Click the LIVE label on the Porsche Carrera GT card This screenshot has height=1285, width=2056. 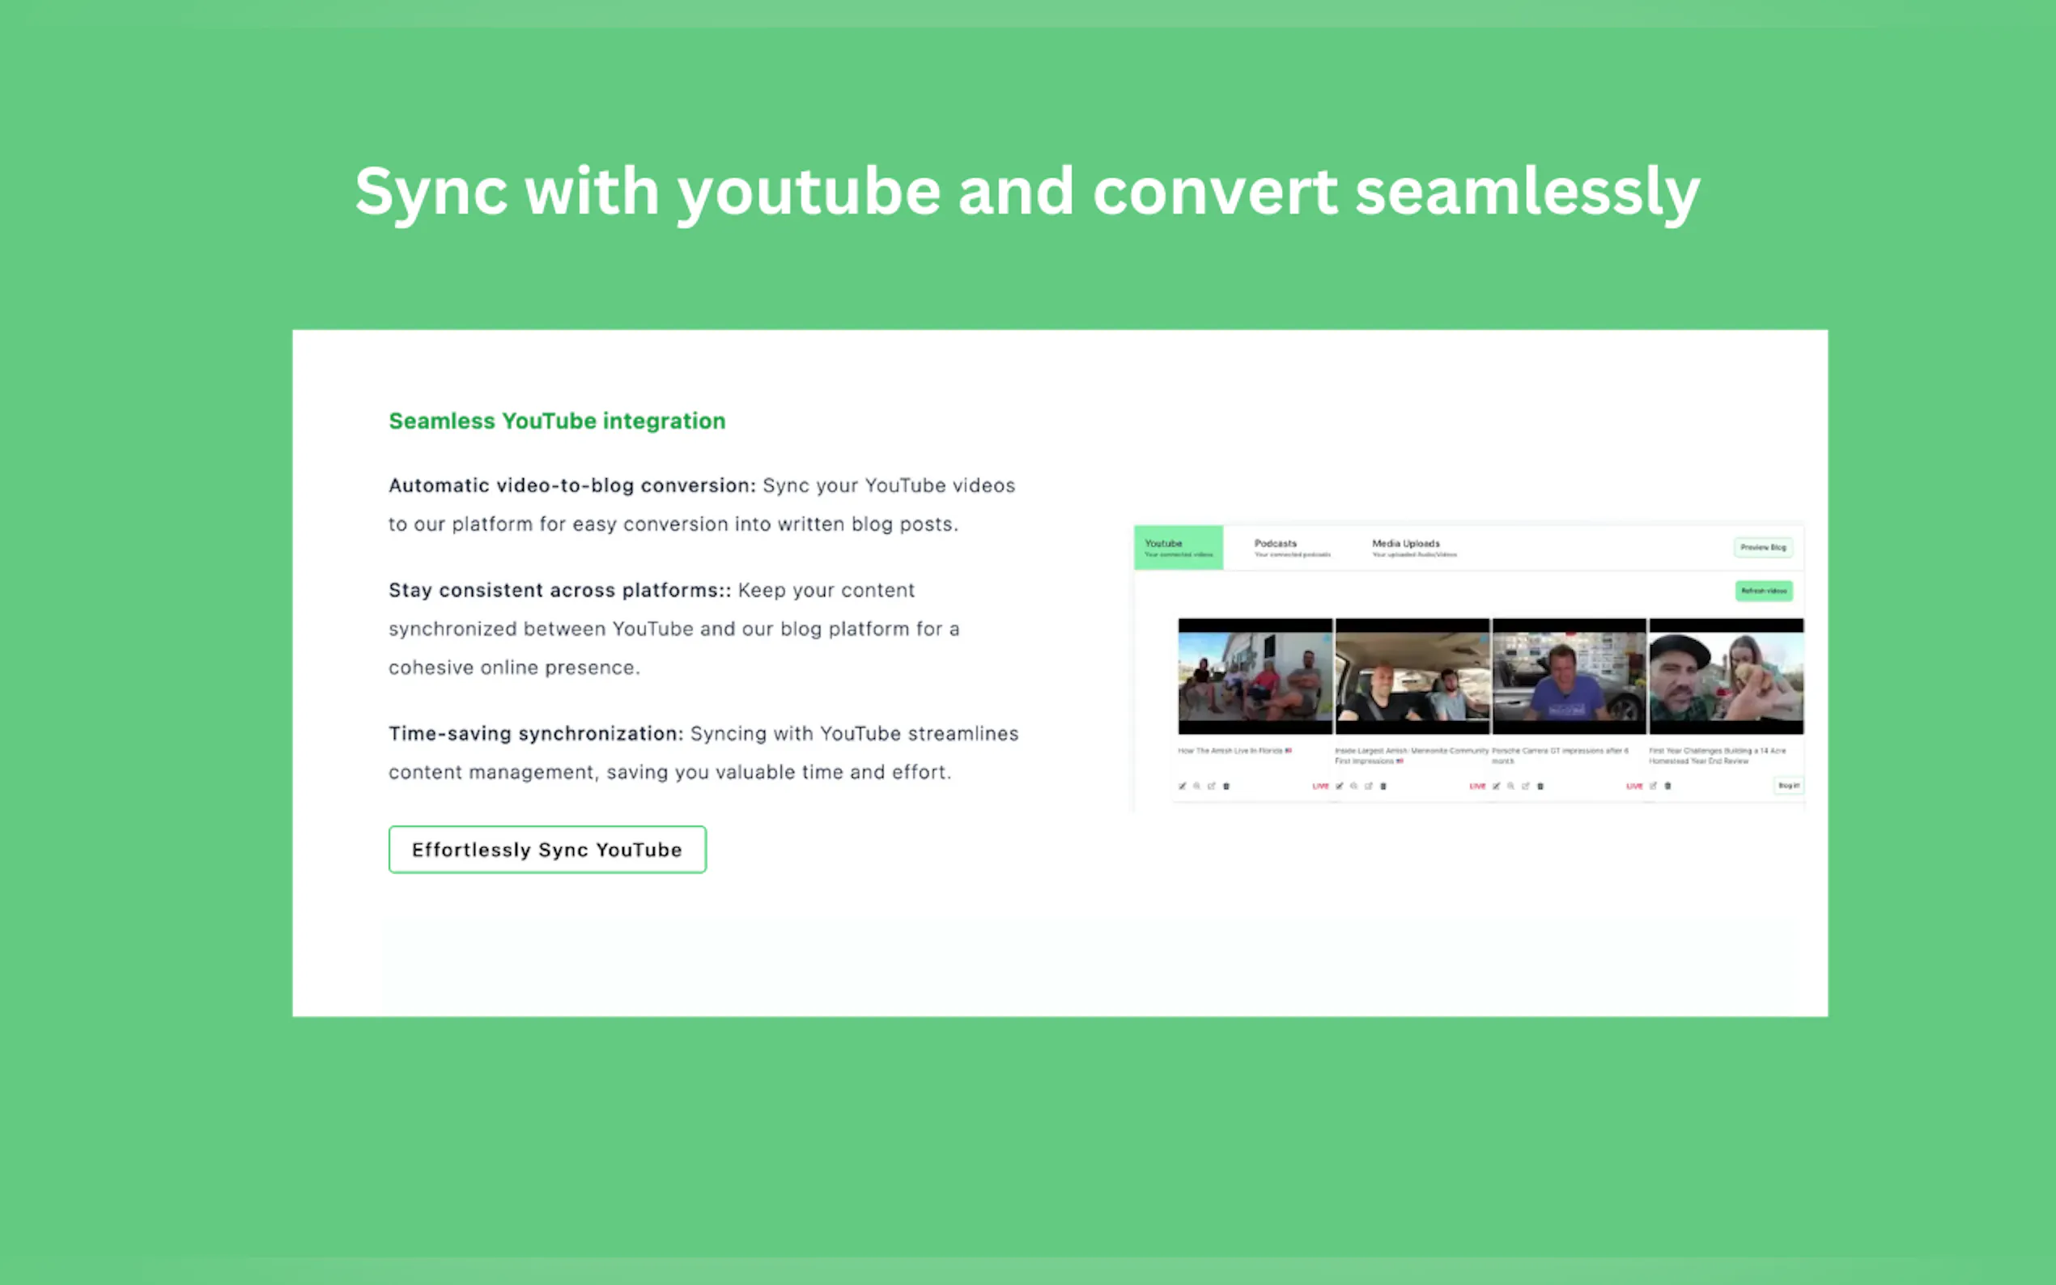[x=1634, y=786]
